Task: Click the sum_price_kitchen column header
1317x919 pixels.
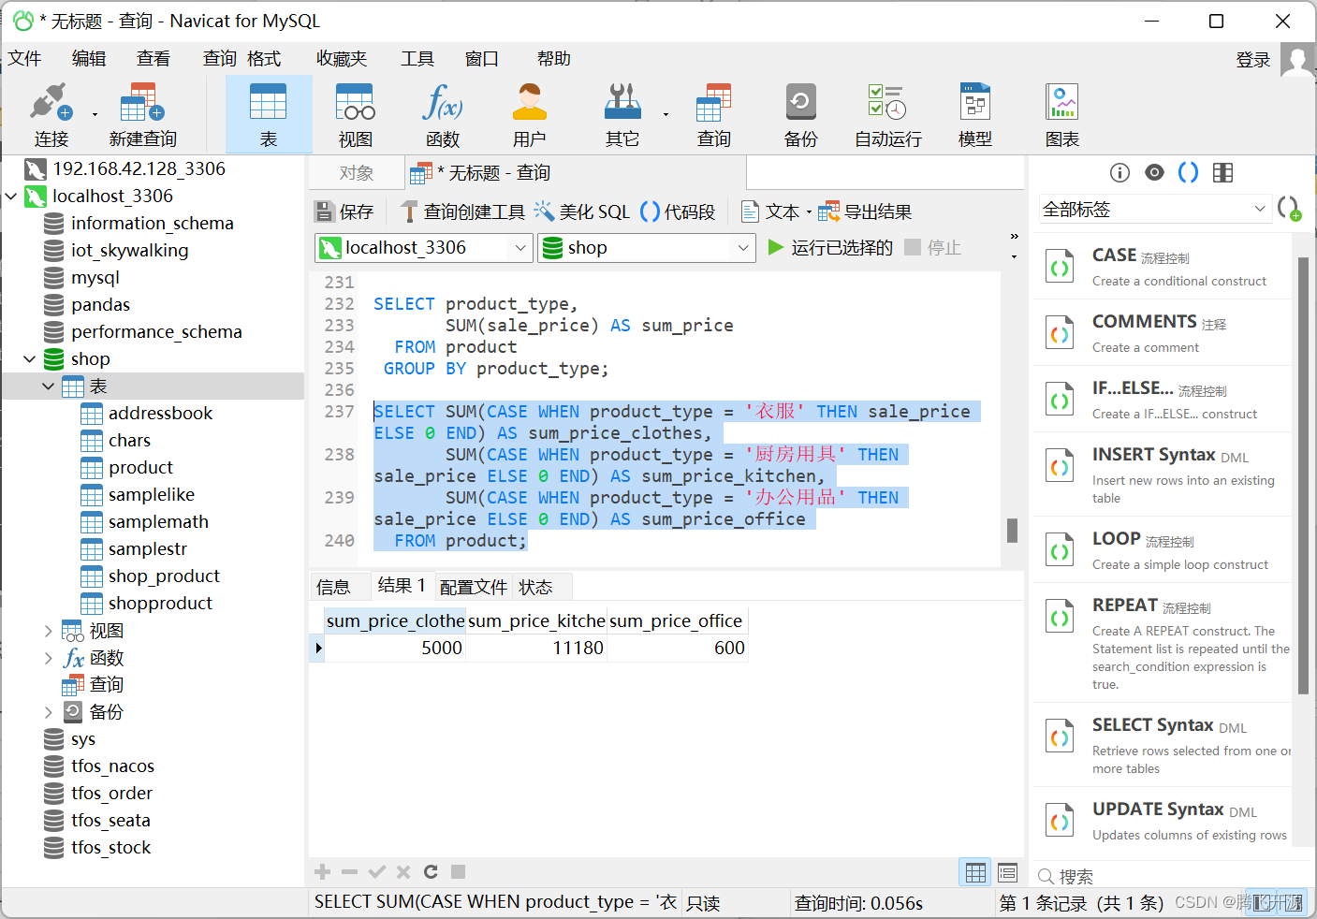Action: pyautogui.click(x=536, y=621)
